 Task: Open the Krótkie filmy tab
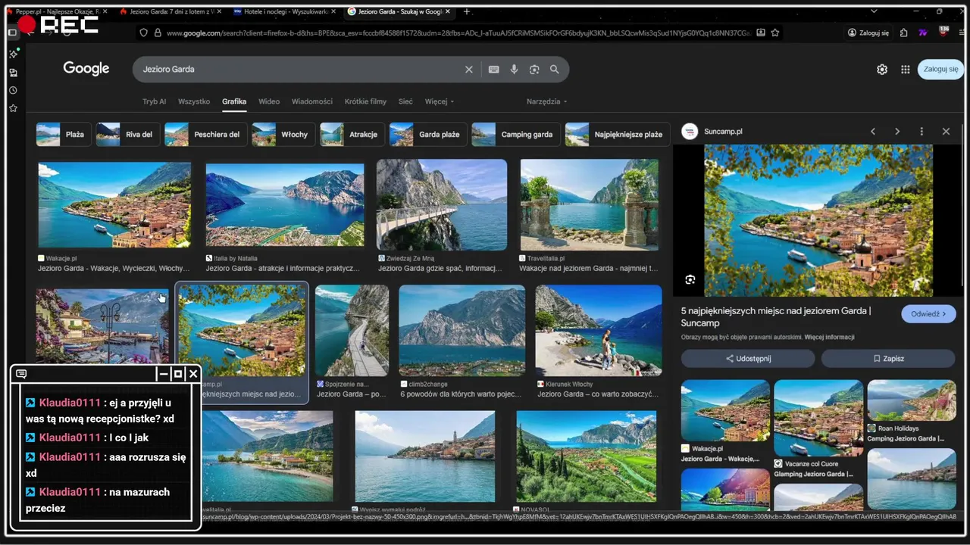(x=365, y=101)
